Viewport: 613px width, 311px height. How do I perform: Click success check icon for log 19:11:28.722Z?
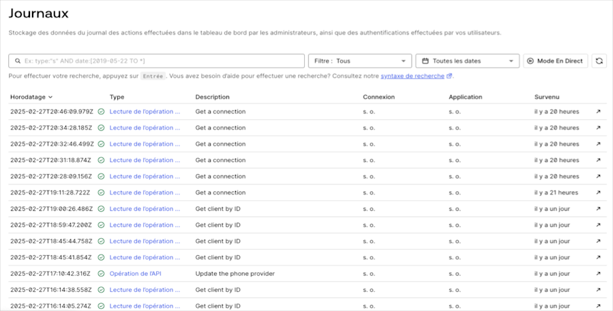(101, 193)
